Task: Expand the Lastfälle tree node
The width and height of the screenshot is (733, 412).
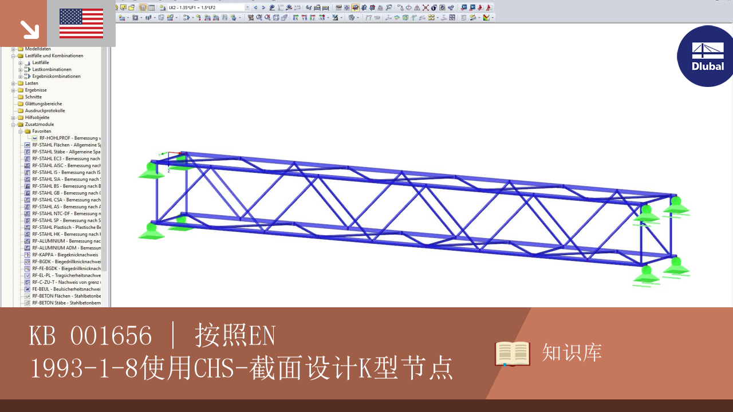Action: [19, 62]
